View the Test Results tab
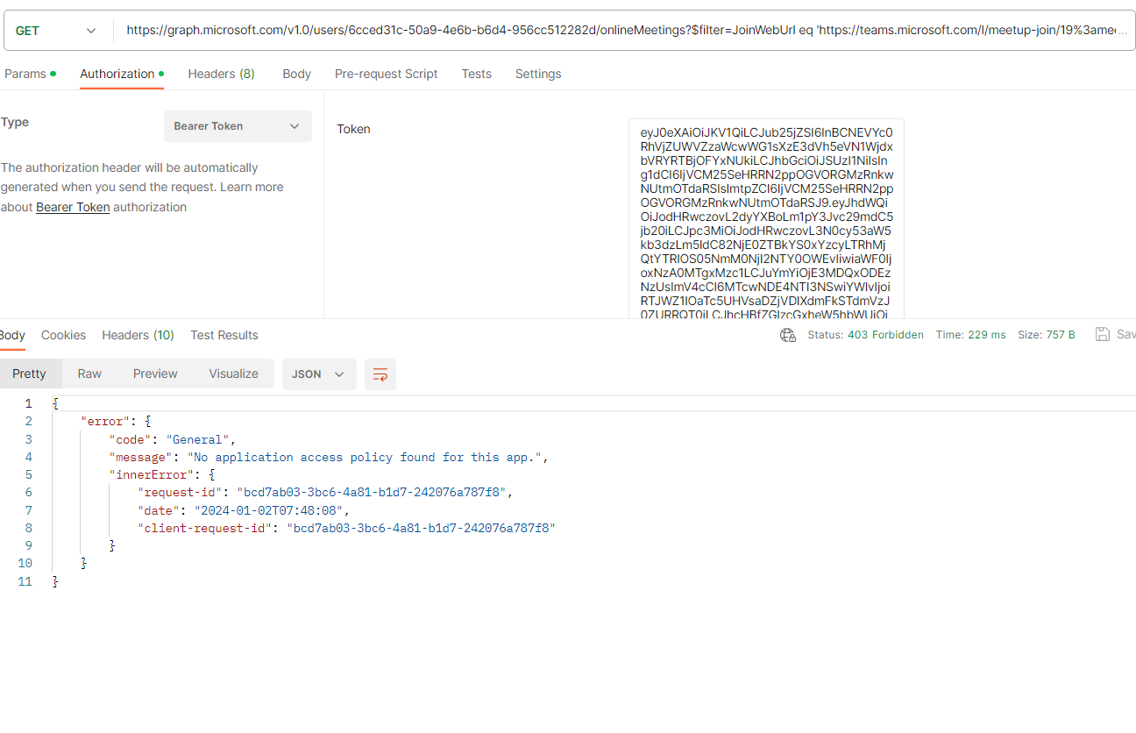Image resolution: width=1136 pixels, height=733 pixels. pyautogui.click(x=224, y=335)
